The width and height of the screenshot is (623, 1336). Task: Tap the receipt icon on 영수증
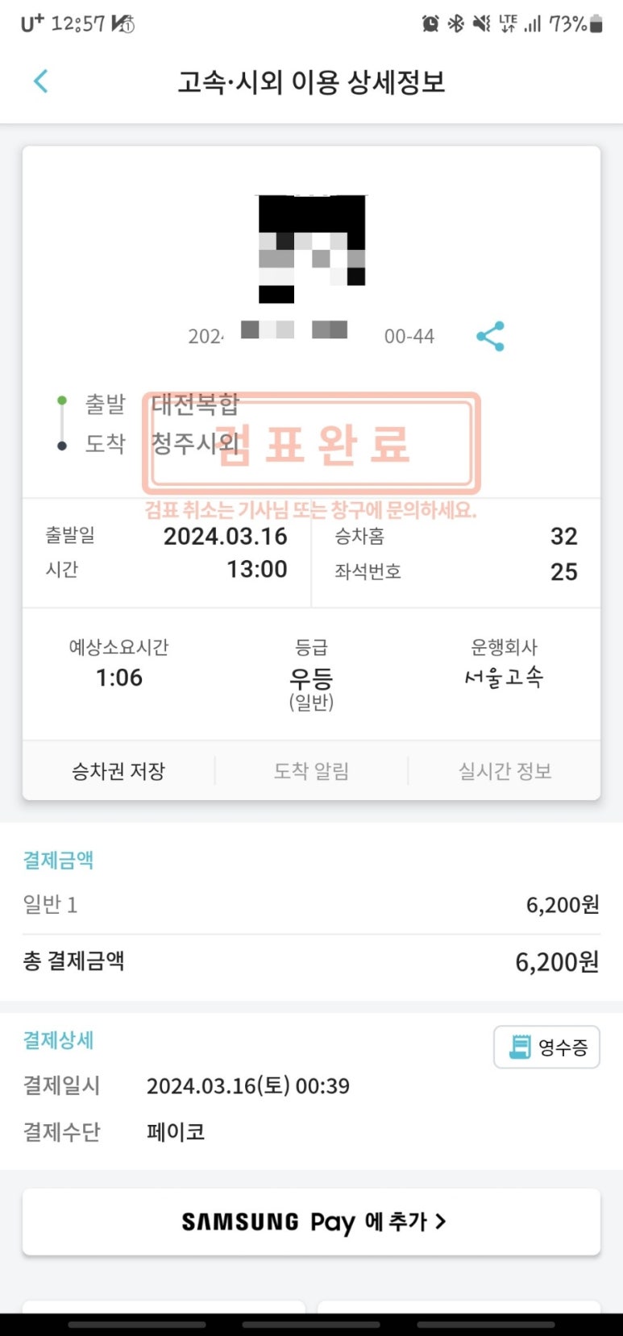click(520, 1047)
